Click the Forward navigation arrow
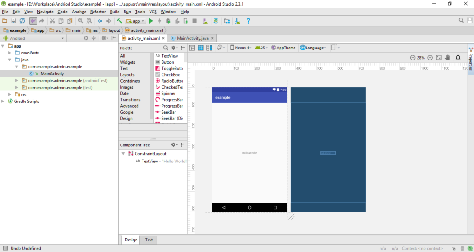 (108, 21)
